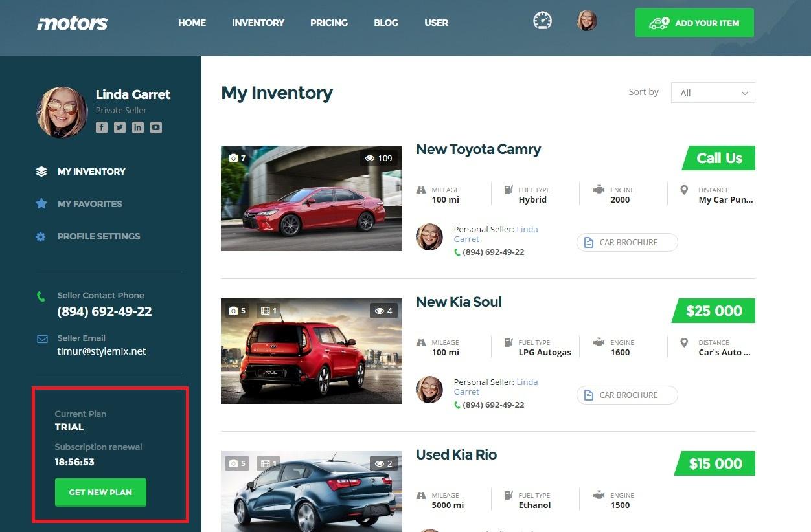Click seller avatar under New Toyota Camry
The width and height of the screenshot is (811, 532).
pyautogui.click(x=429, y=237)
